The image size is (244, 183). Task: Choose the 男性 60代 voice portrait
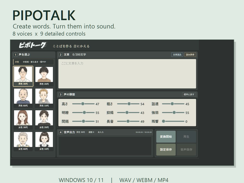[23, 98]
